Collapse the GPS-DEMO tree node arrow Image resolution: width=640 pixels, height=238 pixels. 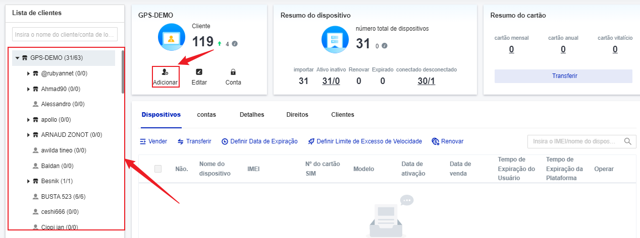click(17, 58)
